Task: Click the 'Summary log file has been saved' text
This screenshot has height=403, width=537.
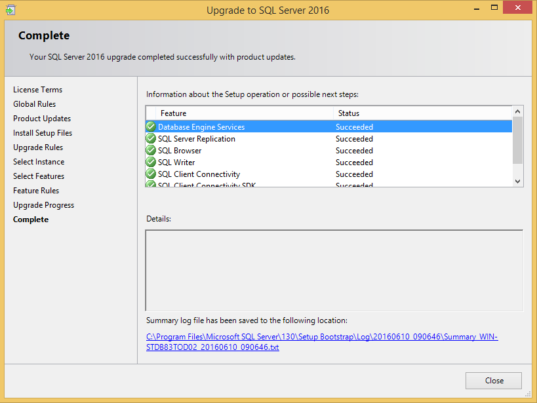Action: point(247,320)
